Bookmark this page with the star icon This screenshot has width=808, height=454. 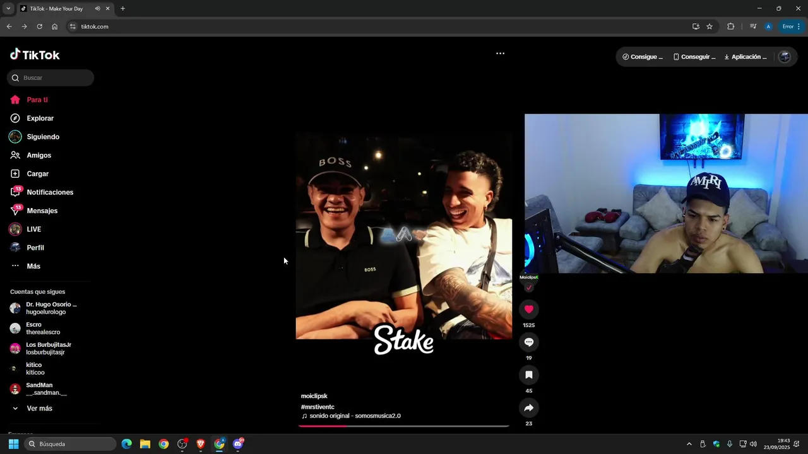click(710, 26)
